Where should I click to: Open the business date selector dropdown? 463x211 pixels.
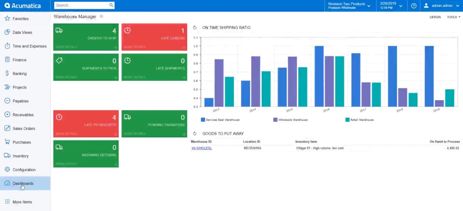click(401, 5)
